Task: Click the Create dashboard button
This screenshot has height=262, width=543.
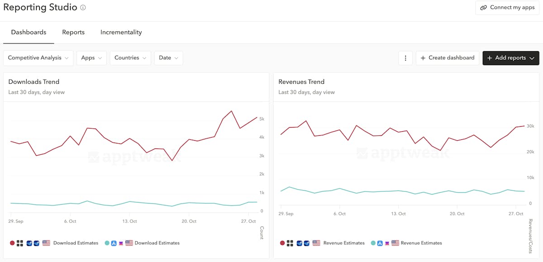Action: (x=447, y=58)
